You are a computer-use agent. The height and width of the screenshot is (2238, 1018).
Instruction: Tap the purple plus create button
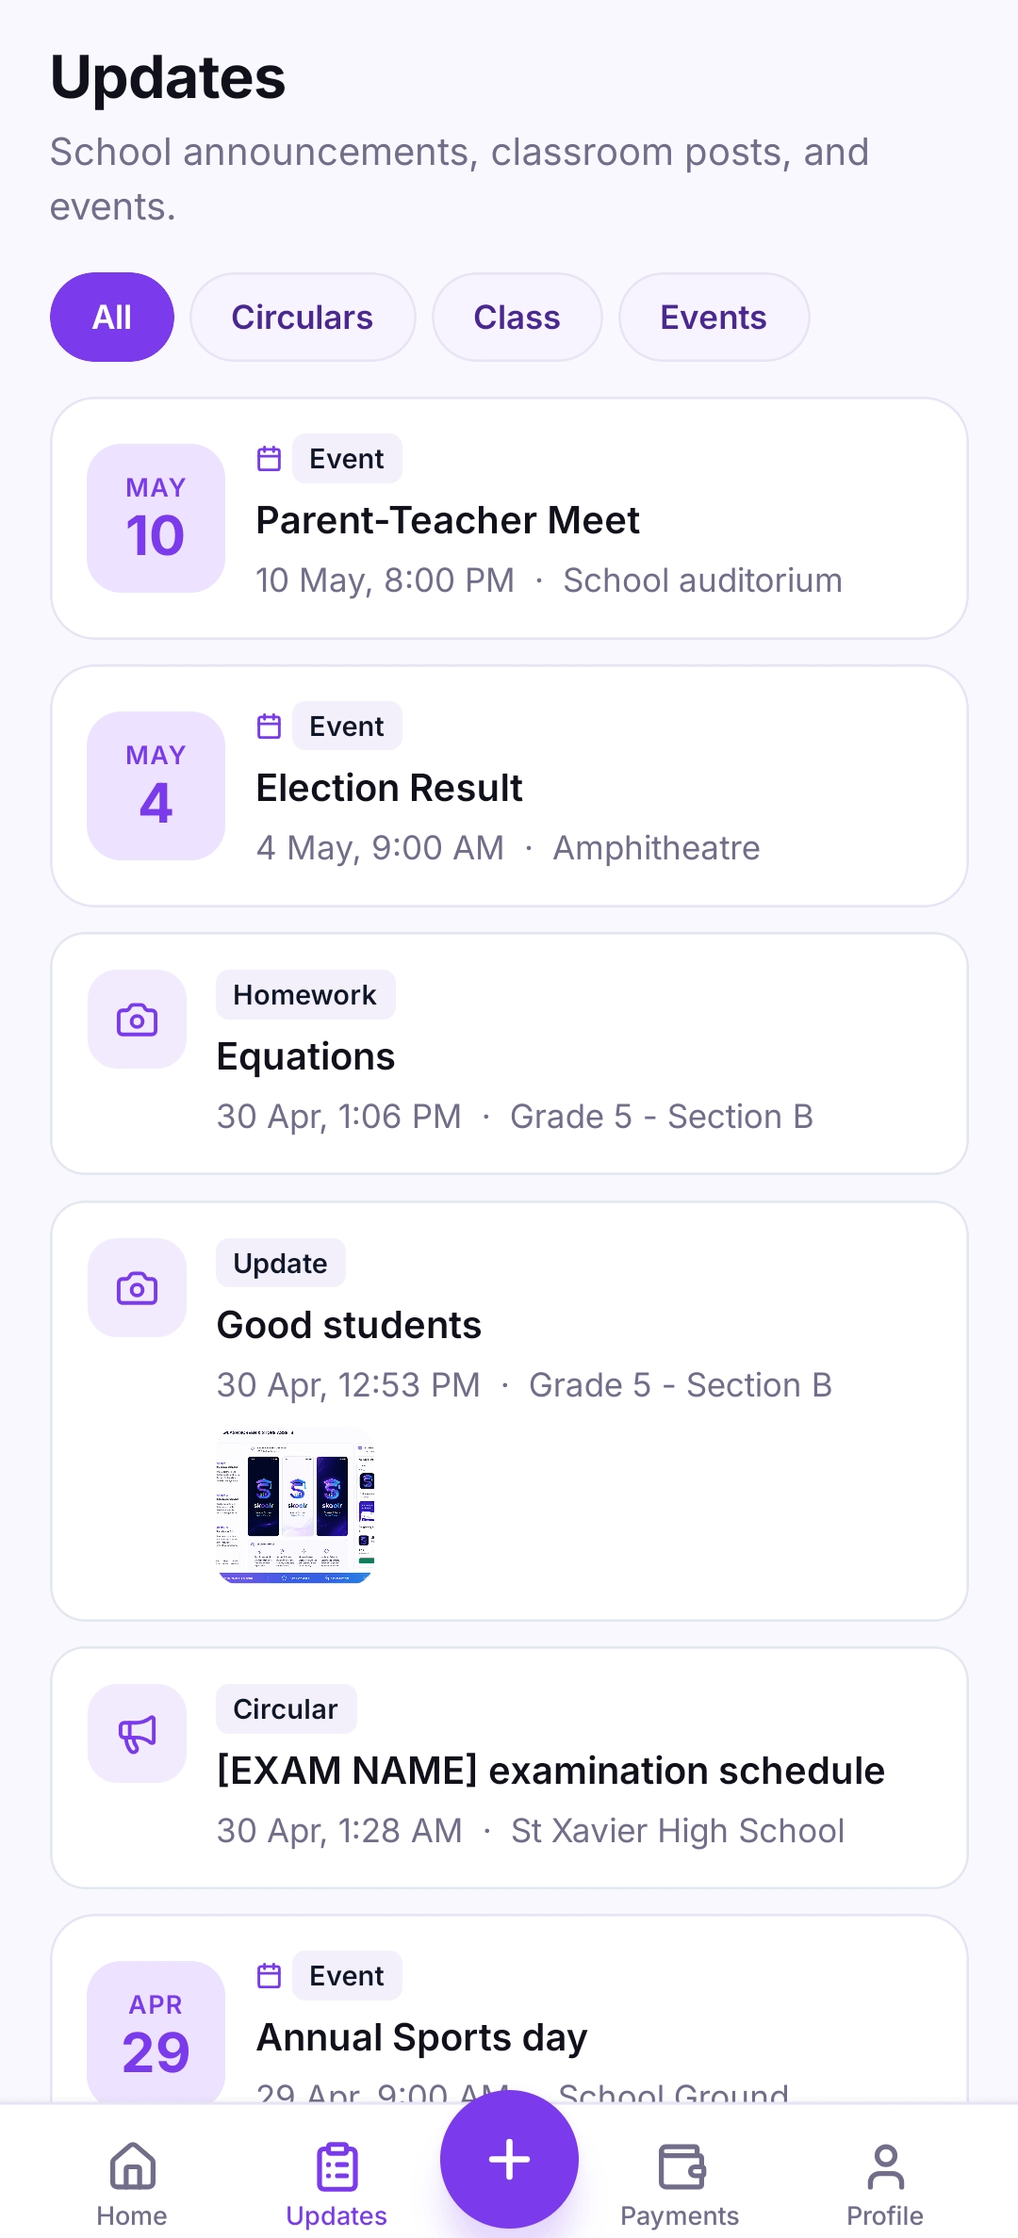point(509,2159)
